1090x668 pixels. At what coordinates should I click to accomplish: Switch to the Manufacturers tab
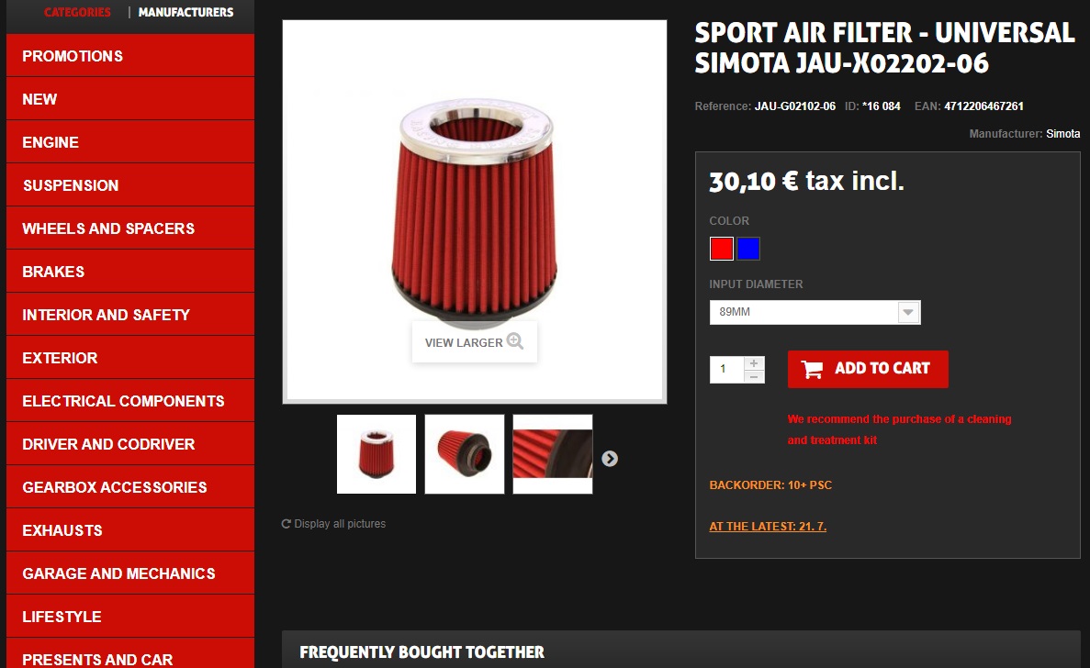click(x=185, y=12)
